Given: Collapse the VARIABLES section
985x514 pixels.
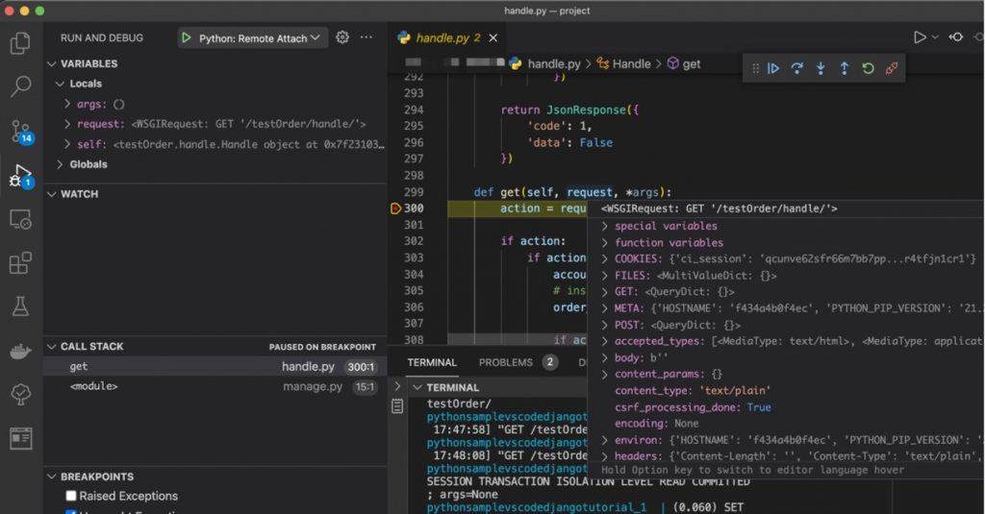Looking at the screenshot, I should point(52,63).
